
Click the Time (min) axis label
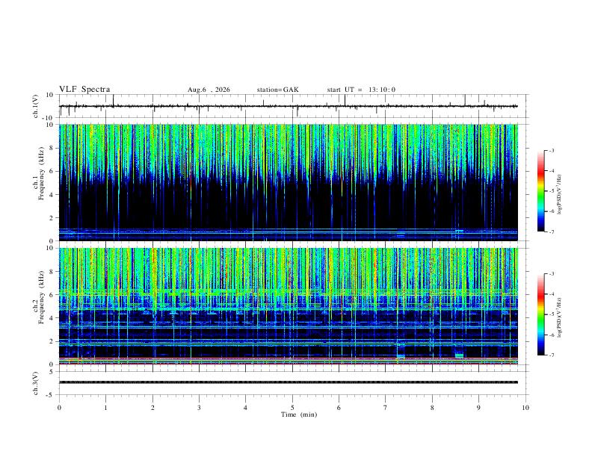coord(299,414)
